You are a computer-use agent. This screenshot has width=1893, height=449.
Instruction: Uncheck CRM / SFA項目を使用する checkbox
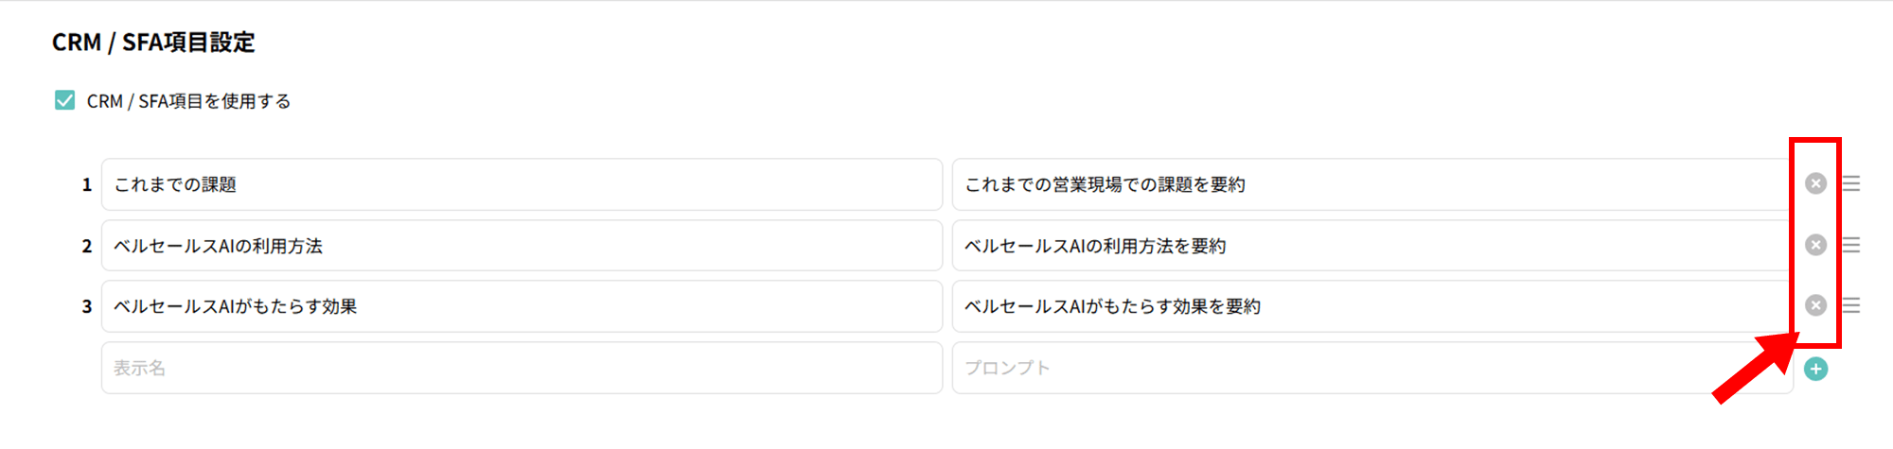point(64,100)
